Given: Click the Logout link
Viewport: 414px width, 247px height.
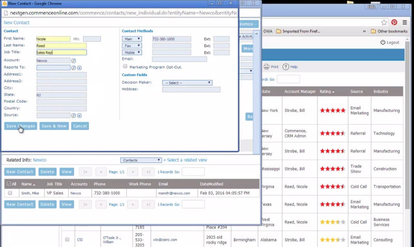Looking at the screenshot, I should click(390, 42).
